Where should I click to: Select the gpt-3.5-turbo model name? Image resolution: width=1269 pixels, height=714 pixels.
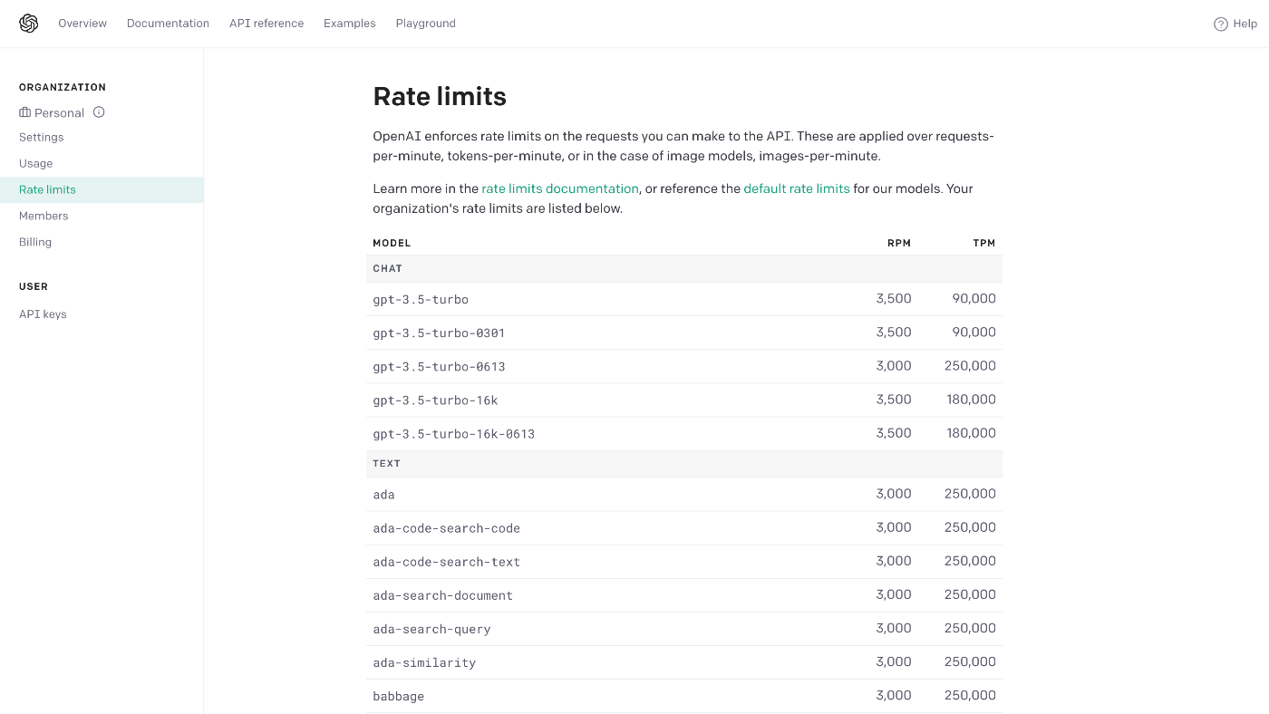(421, 300)
